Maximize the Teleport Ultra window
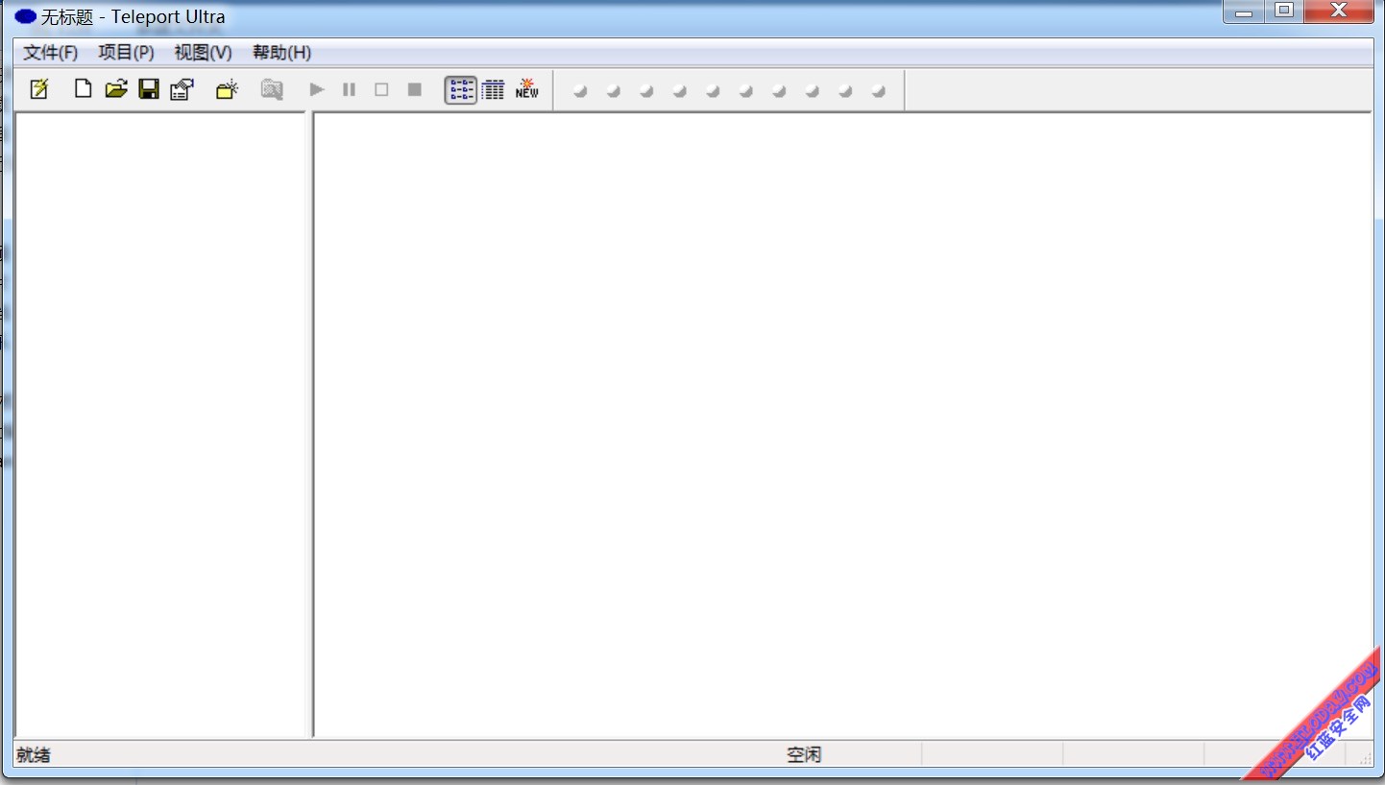1385x785 pixels. (x=1284, y=12)
